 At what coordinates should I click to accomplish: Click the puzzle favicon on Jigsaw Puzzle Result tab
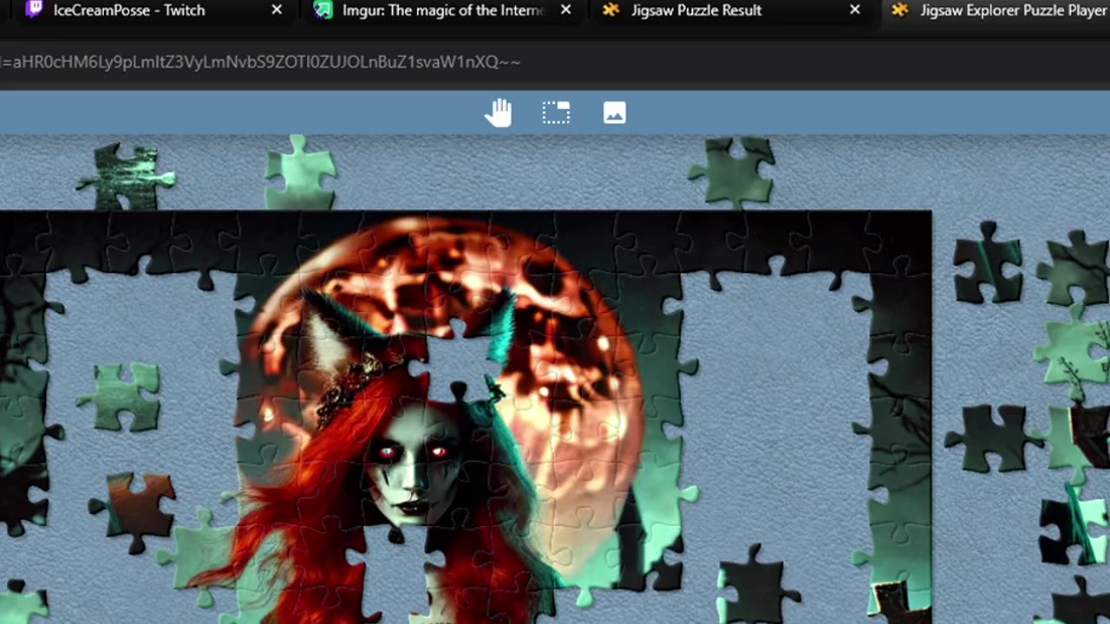[x=611, y=10]
